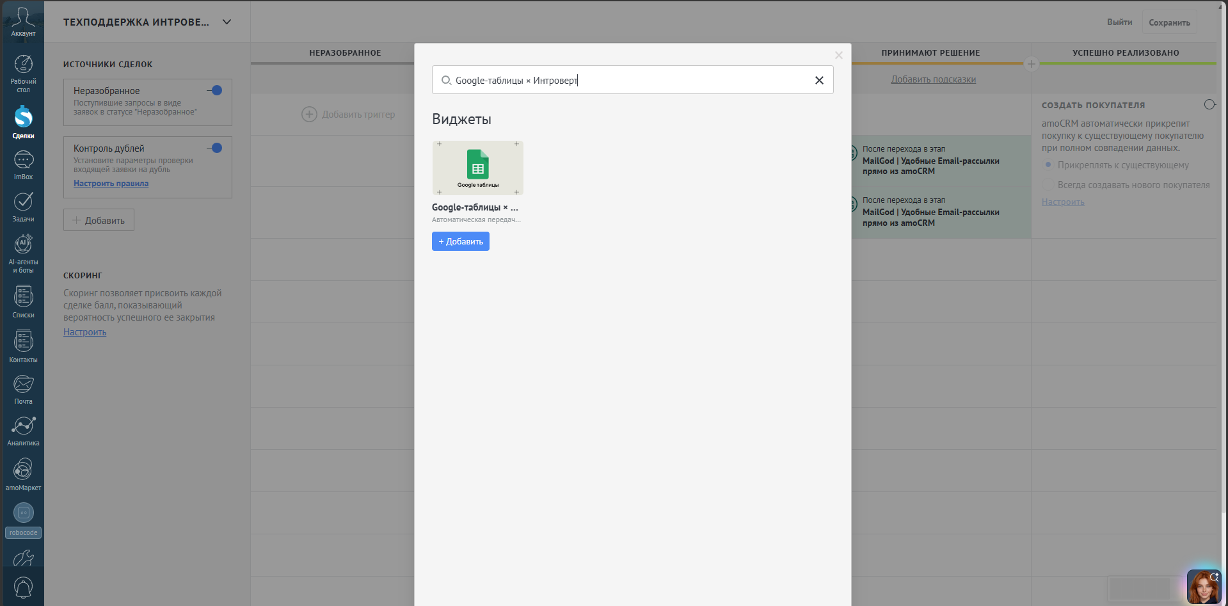
Task: Click Выйти to exit settings
Action: coord(1119,22)
